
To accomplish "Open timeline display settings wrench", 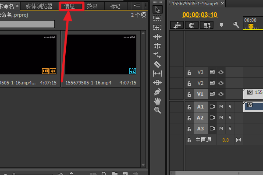I will 236,25.
